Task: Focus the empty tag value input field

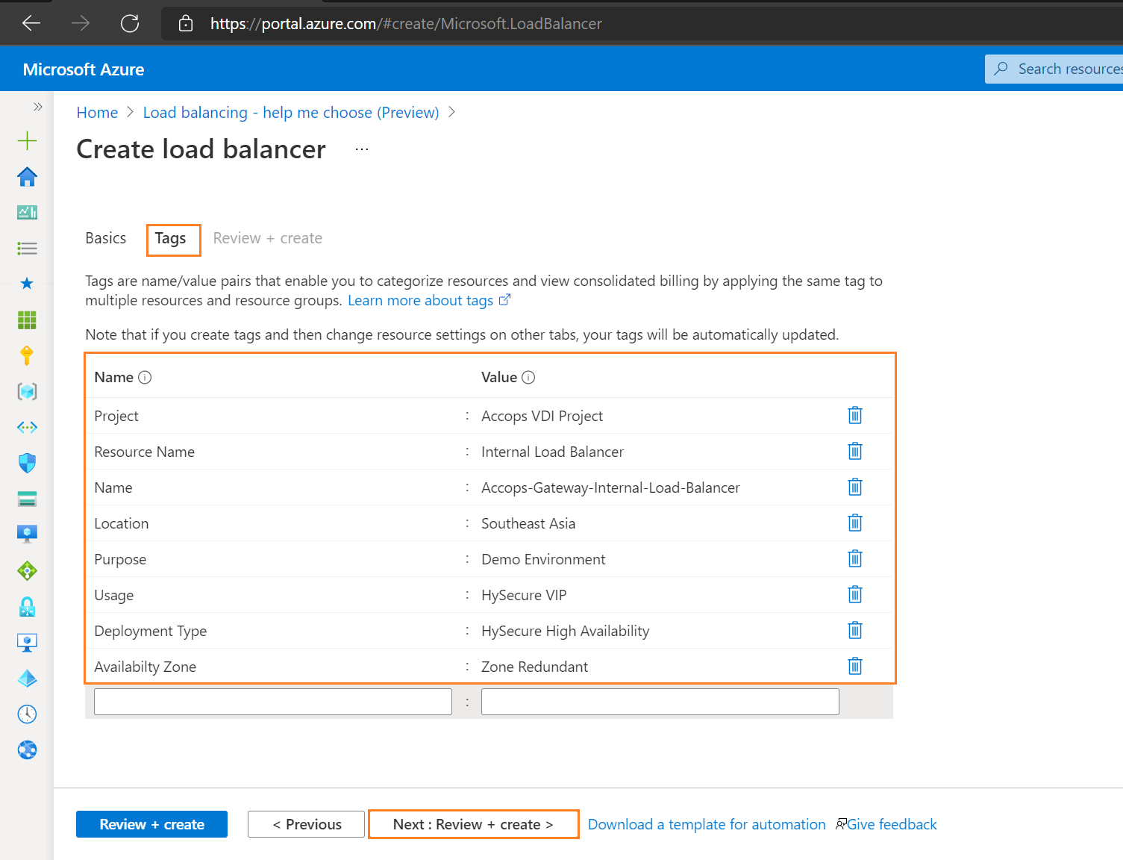Action: point(660,702)
